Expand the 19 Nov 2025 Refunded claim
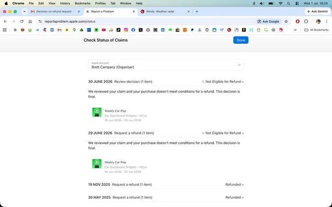332x207 pixels. coord(243,184)
